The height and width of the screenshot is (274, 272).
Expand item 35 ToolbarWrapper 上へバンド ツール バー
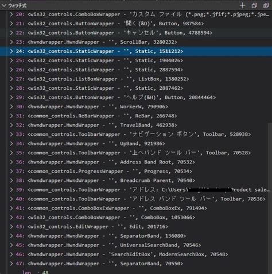click(x=11, y=153)
